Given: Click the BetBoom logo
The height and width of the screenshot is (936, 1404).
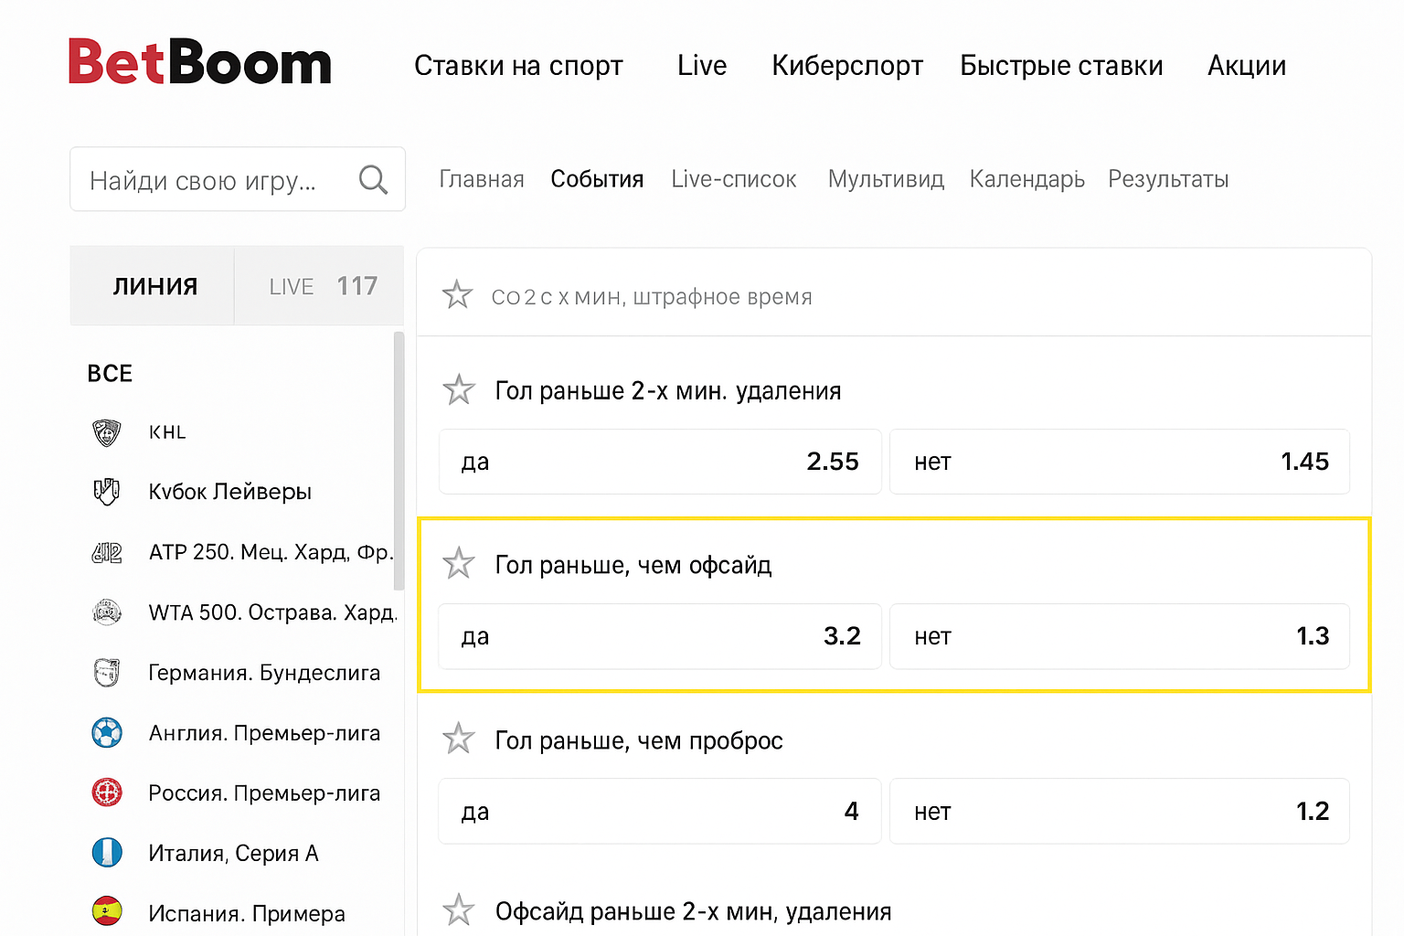Looking at the screenshot, I should coord(200,64).
